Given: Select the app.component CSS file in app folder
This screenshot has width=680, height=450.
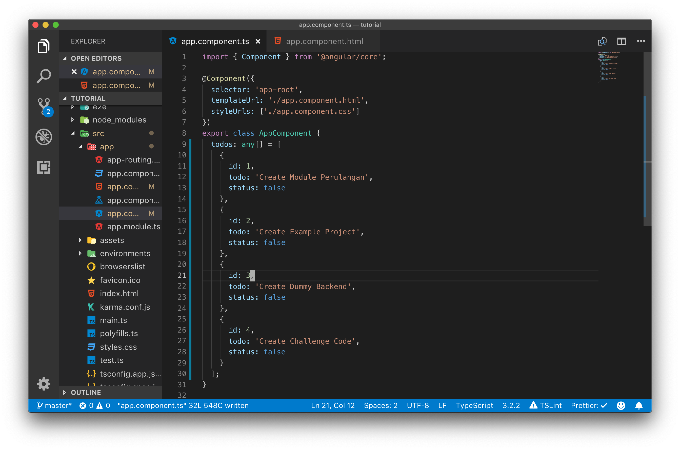Looking at the screenshot, I should pos(111,173).
